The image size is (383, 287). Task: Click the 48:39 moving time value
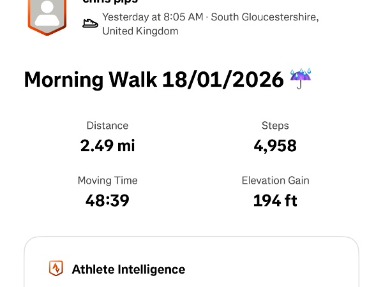pos(107,200)
